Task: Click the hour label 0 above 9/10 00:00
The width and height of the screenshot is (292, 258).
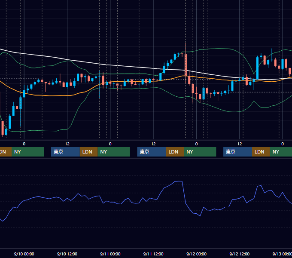Action: (x=24, y=144)
